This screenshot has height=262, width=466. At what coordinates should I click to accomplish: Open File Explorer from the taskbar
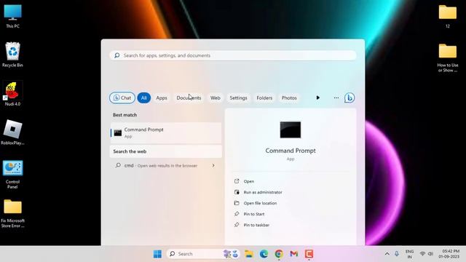[249, 254]
